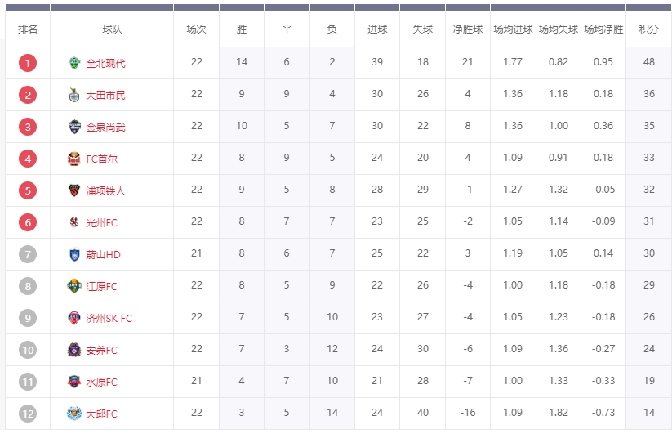Viewport: 672px width, 434px height.
Task: Click the 光州FC team logo icon
Action: pos(75,222)
